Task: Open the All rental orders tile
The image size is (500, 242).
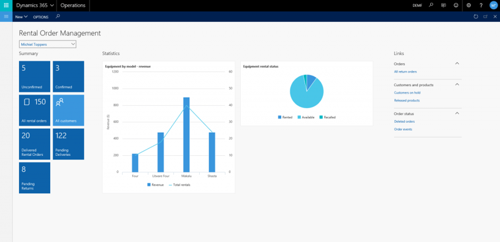Action: click(34, 111)
